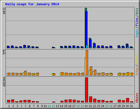The height and width of the screenshot is (109, 140).
Task: Select the tall red KBytes bar for day 20
Action: tap(86, 90)
